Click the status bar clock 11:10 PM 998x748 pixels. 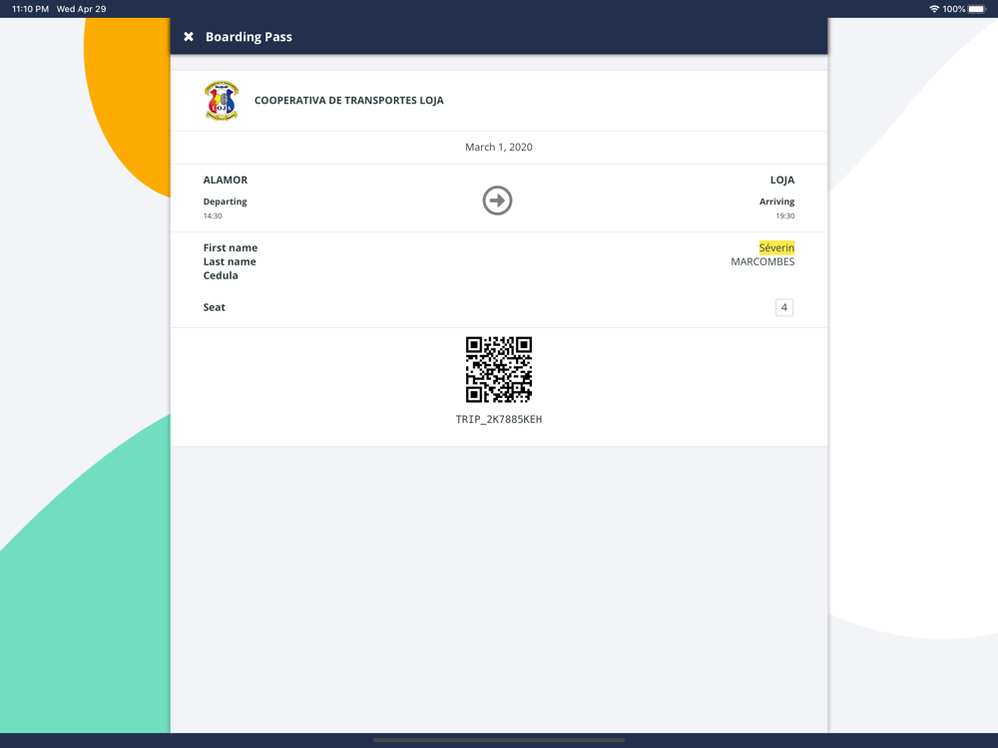coord(31,9)
